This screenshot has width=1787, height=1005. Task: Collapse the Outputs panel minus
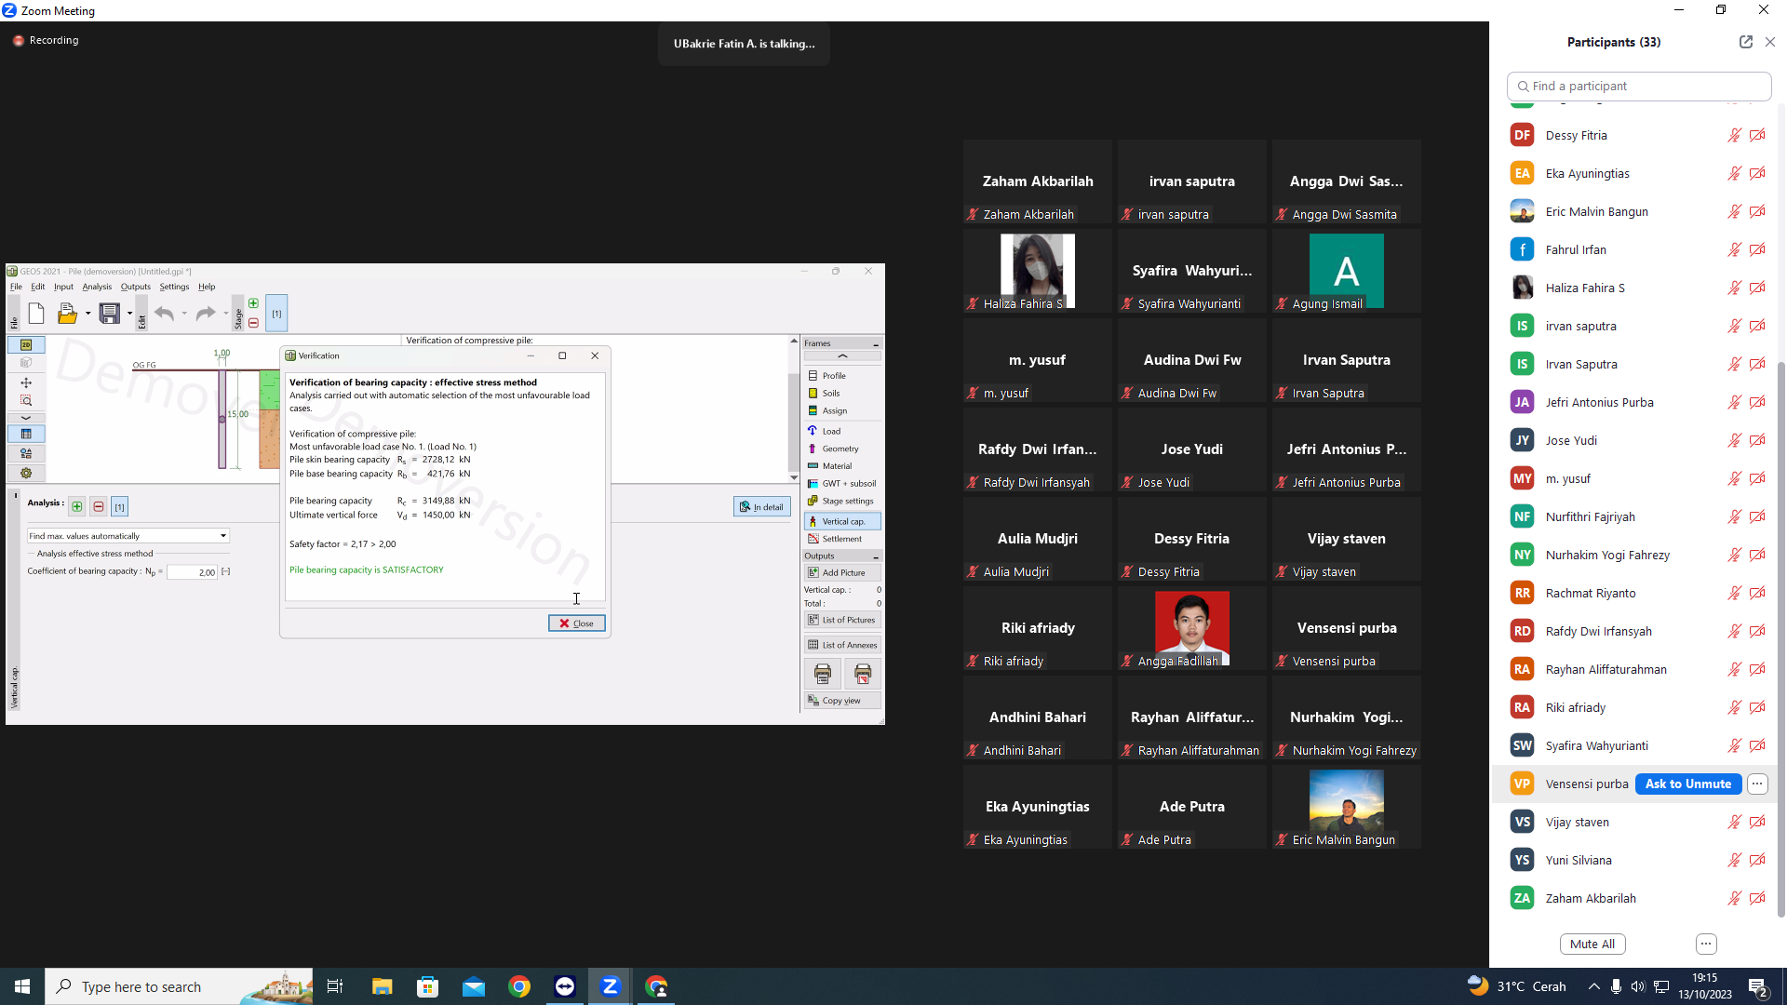pyautogui.click(x=876, y=556)
